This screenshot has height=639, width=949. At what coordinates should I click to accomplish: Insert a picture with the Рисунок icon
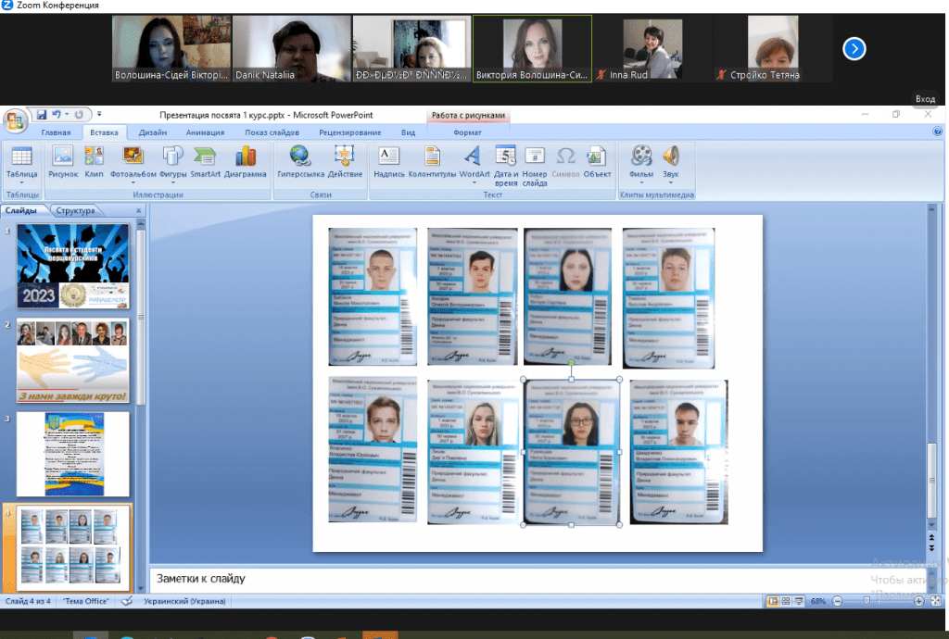pyautogui.click(x=63, y=162)
